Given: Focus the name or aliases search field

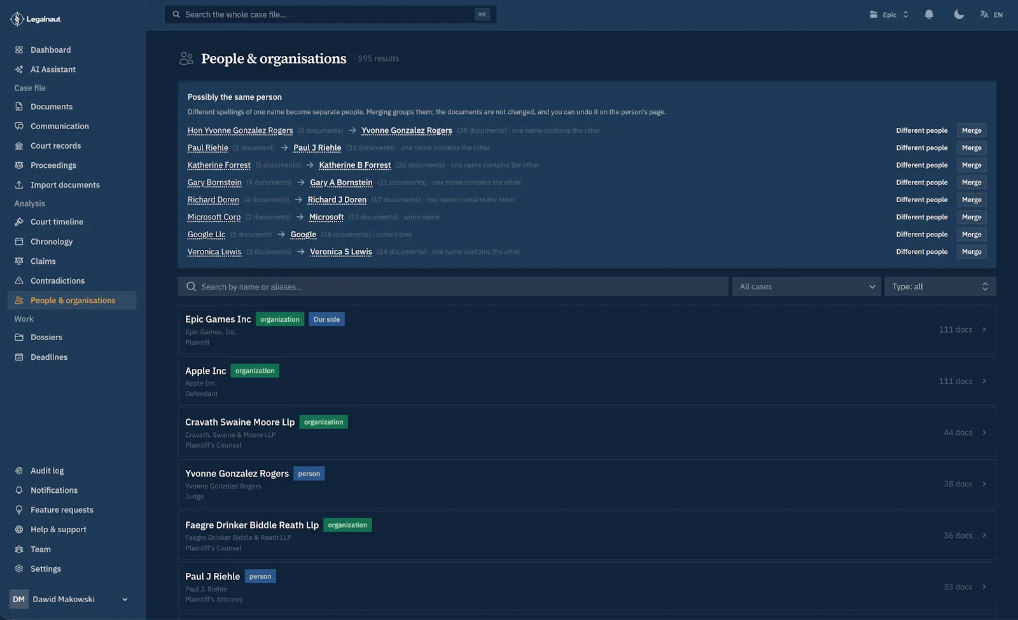Looking at the screenshot, I should tap(453, 287).
